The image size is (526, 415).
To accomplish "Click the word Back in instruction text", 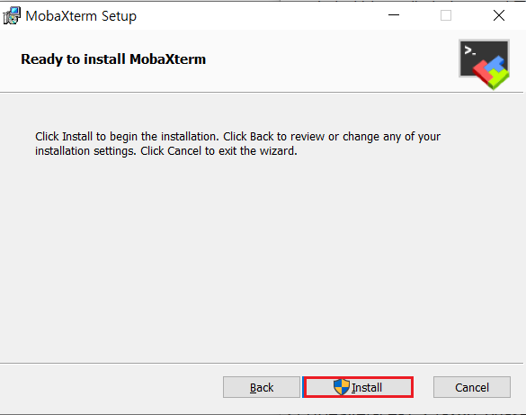I will (x=262, y=137).
